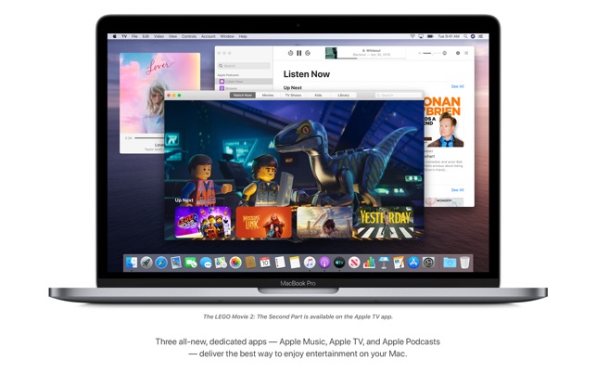Open the Missing Link thumbnail
The image size is (596, 373).
(264, 223)
